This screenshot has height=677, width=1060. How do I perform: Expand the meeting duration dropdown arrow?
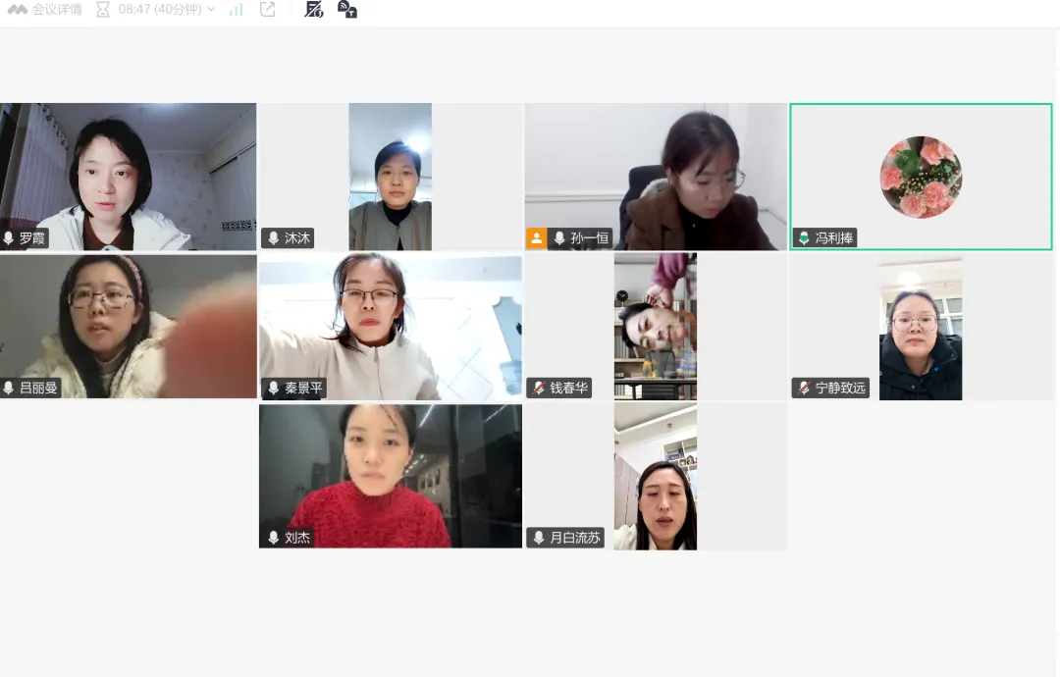212,10
